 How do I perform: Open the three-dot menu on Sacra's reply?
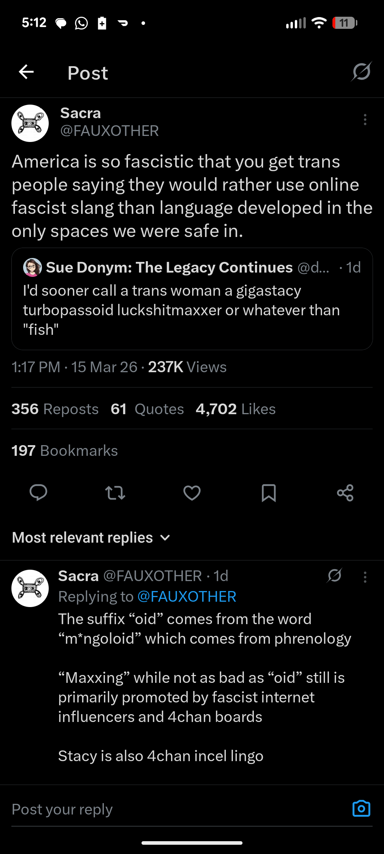coord(365,577)
